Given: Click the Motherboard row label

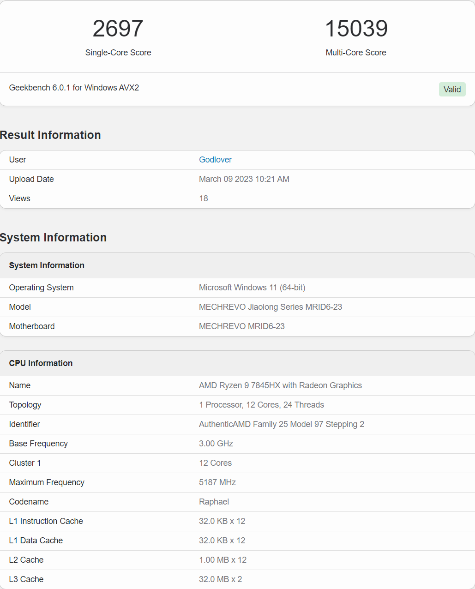Looking at the screenshot, I should pos(32,326).
